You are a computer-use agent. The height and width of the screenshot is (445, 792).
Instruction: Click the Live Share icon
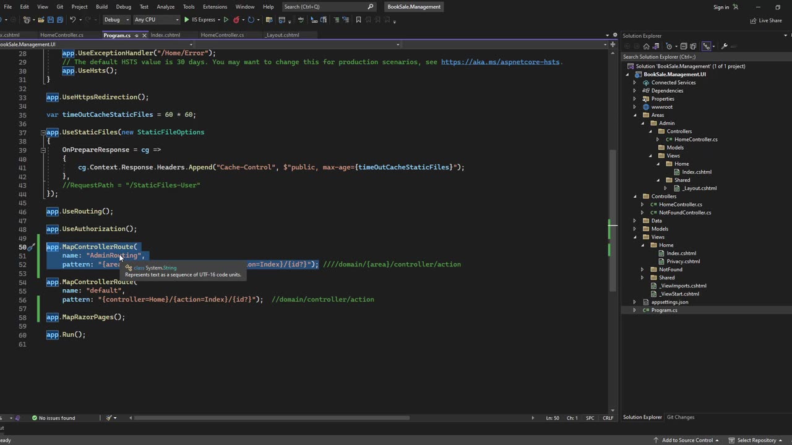(x=753, y=20)
